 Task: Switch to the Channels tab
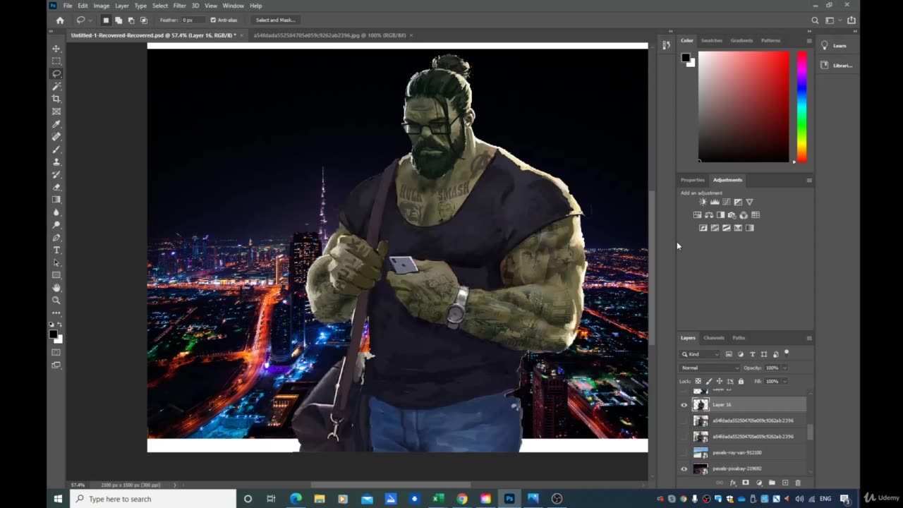(x=713, y=338)
